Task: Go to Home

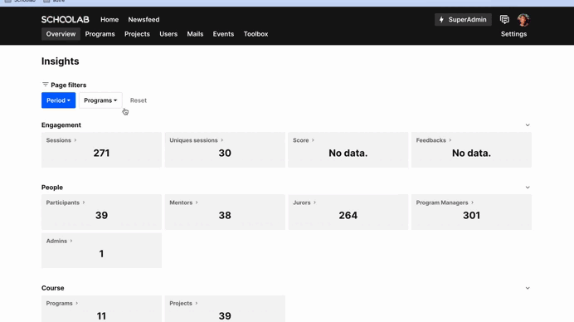Action: tap(109, 19)
